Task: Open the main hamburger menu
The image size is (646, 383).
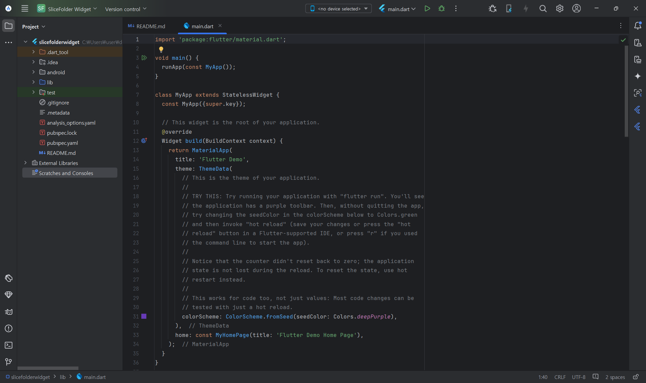Action: coord(25,9)
